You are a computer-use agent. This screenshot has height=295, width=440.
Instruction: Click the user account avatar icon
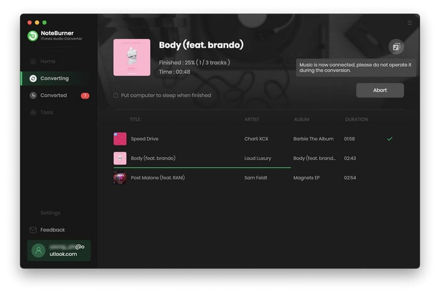[38, 250]
